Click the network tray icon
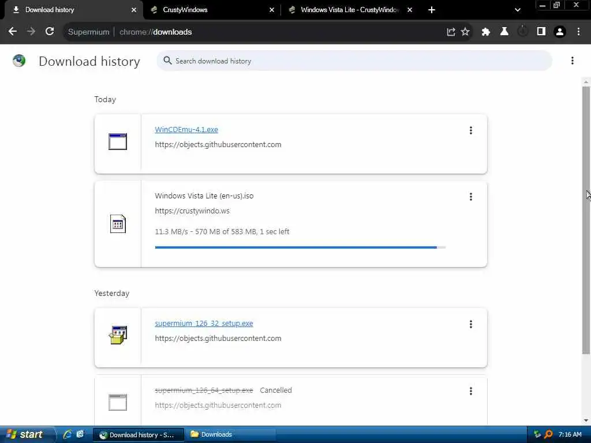 coord(537,434)
